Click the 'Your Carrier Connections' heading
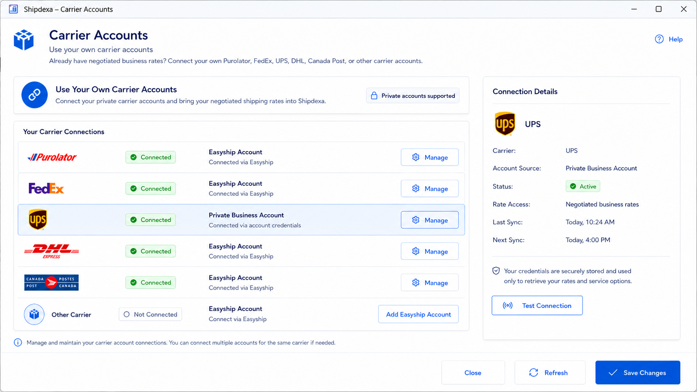The image size is (697, 392). [64, 132]
